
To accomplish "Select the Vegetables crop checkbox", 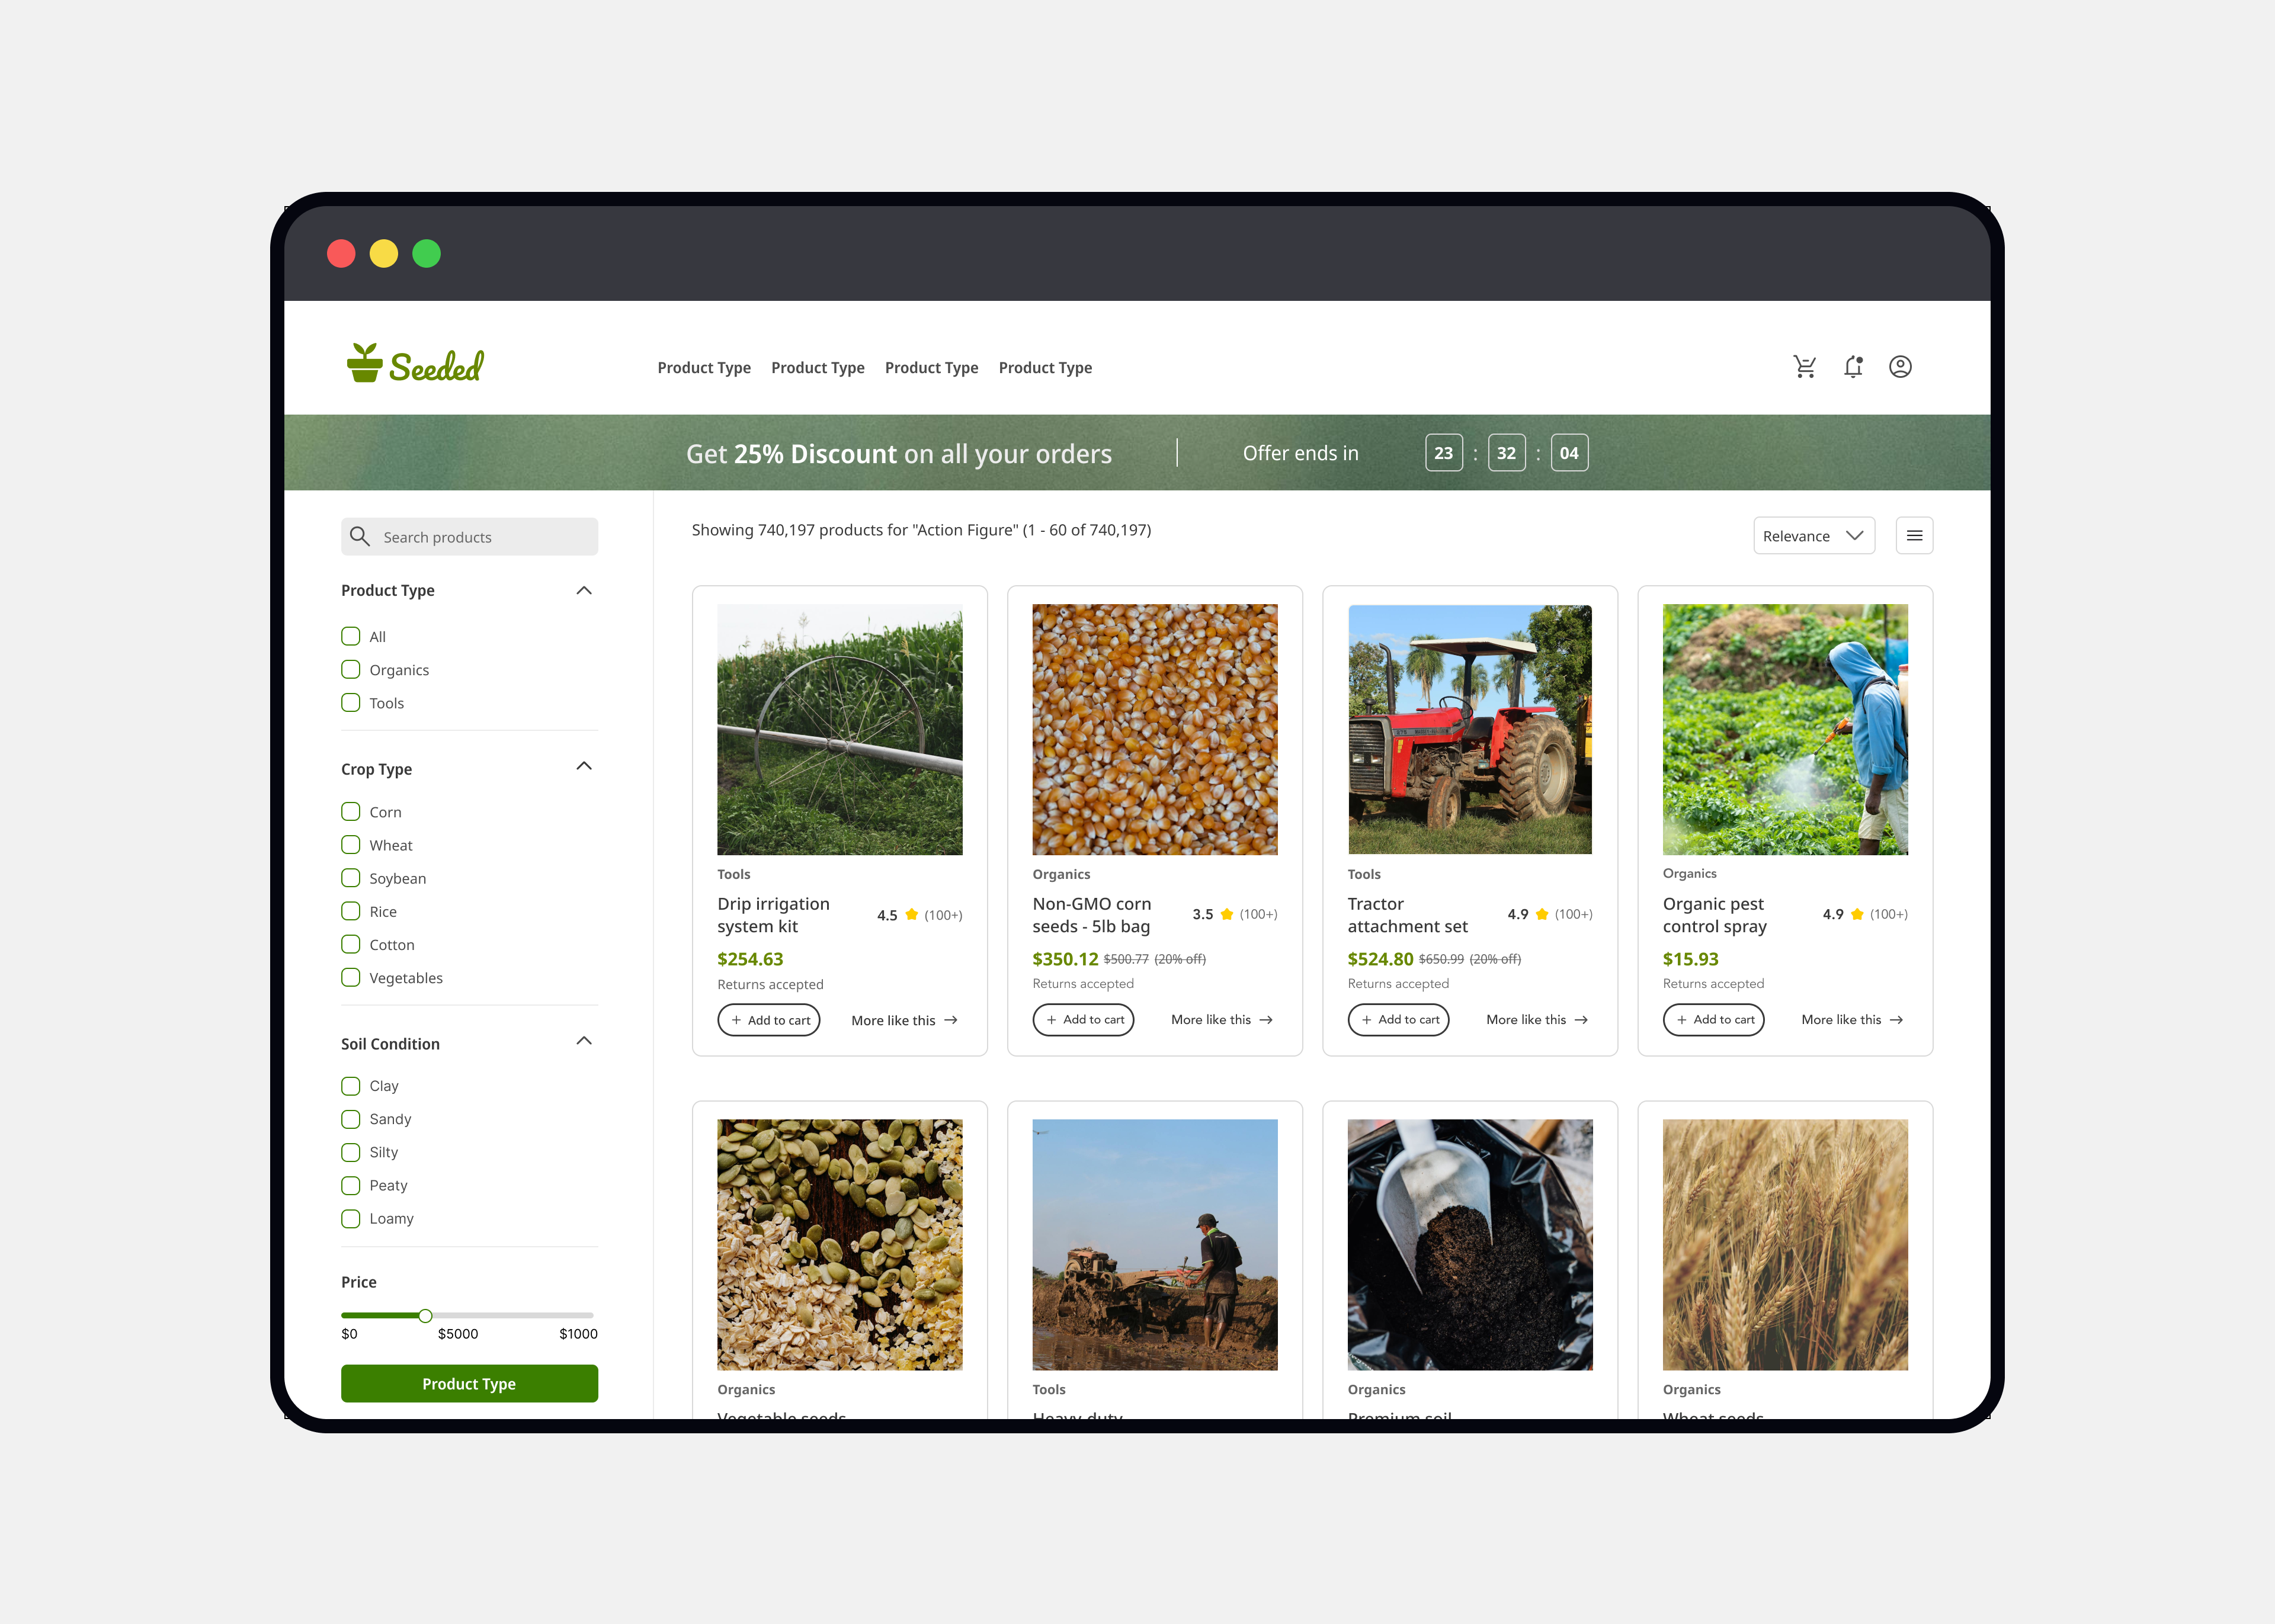I will click(351, 977).
